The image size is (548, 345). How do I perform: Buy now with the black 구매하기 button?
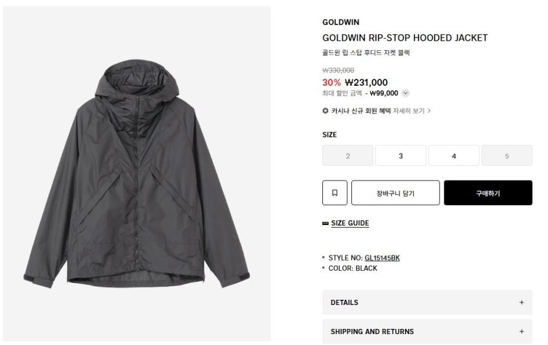(x=488, y=193)
